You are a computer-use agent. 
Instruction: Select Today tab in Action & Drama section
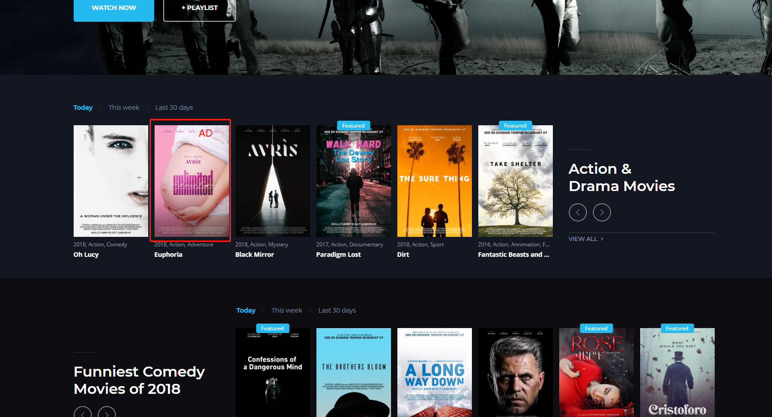coord(83,108)
